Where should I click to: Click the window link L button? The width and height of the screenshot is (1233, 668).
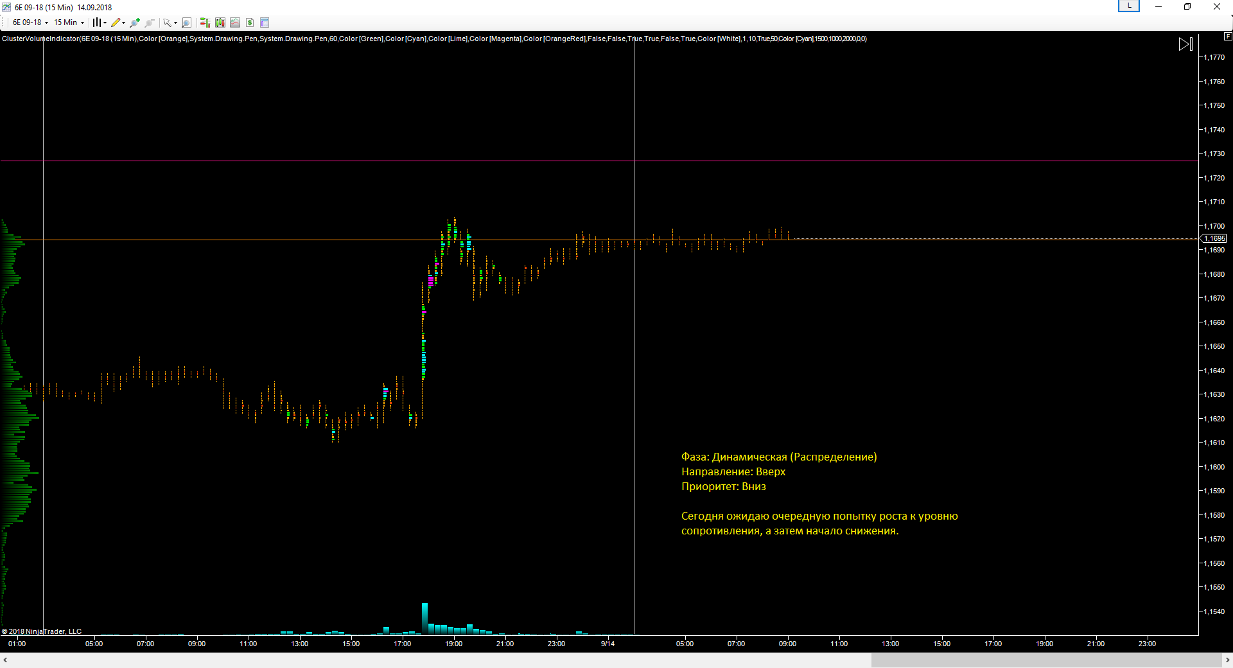[1129, 6]
